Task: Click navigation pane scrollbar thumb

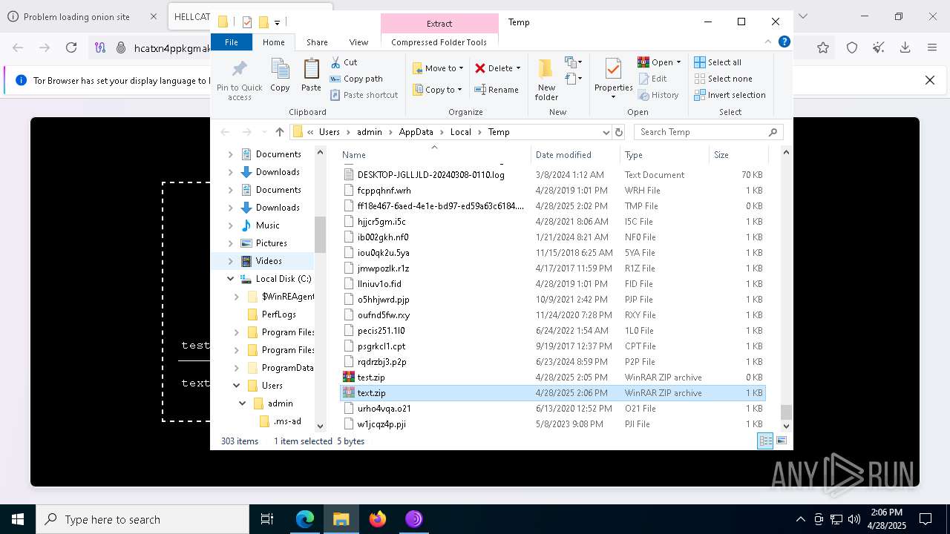Action: click(x=320, y=234)
